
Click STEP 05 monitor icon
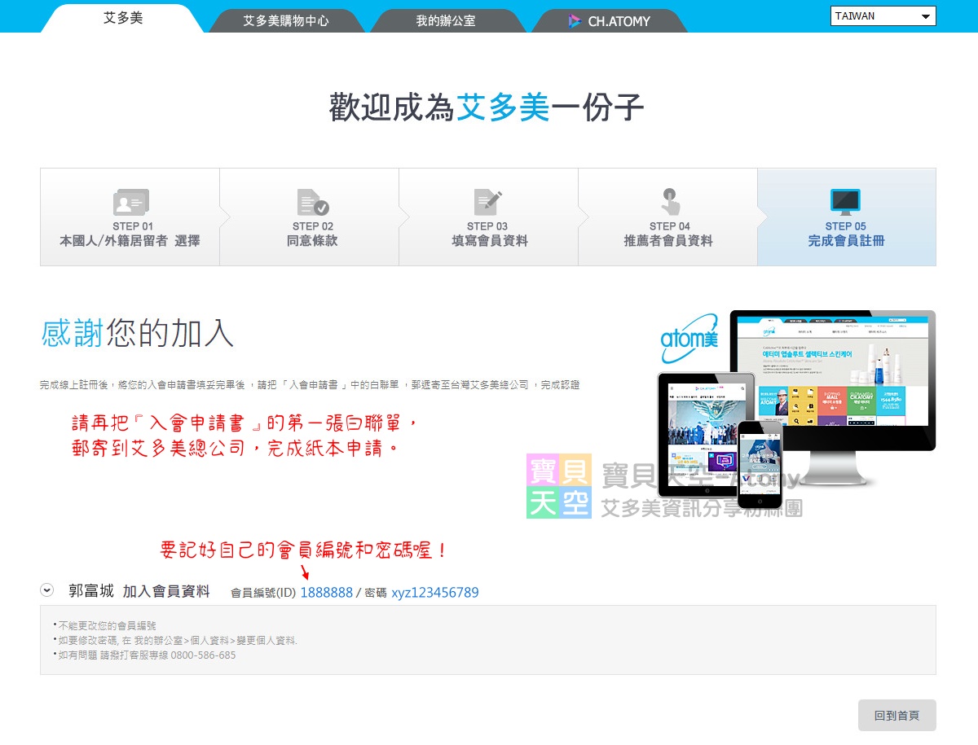[x=845, y=202]
